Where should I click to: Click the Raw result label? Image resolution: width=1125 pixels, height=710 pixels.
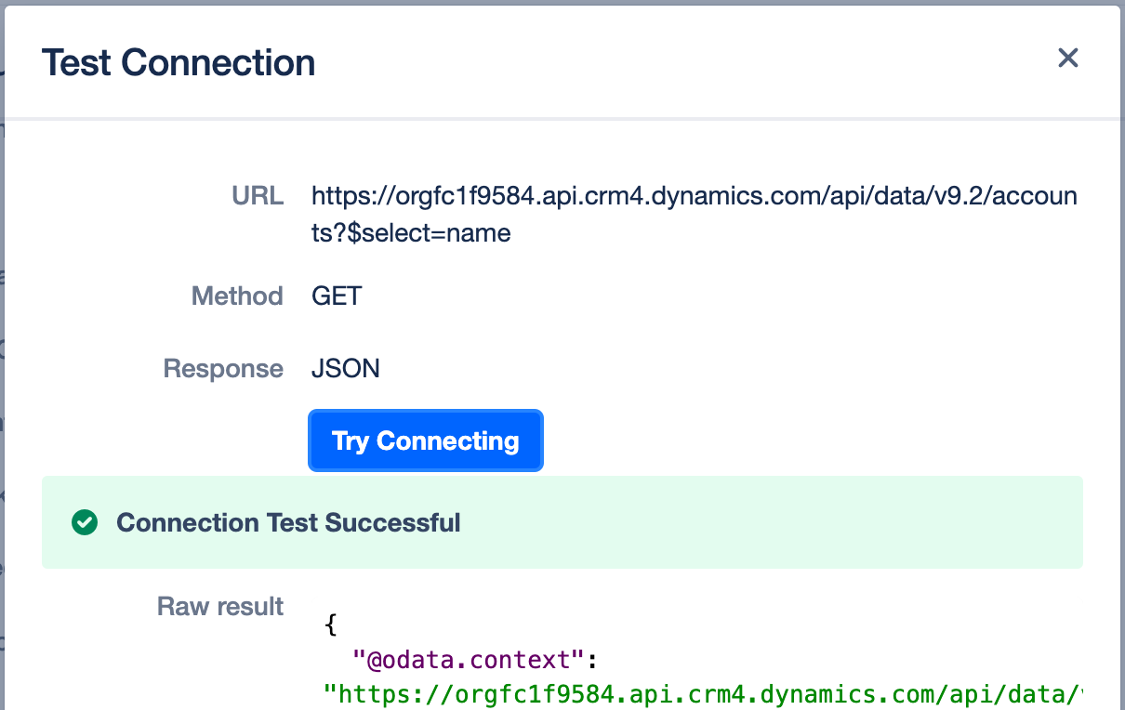click(220, 607)
